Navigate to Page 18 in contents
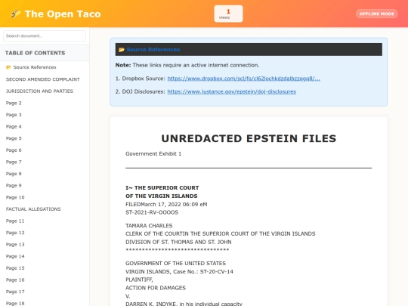 point(15,304)
